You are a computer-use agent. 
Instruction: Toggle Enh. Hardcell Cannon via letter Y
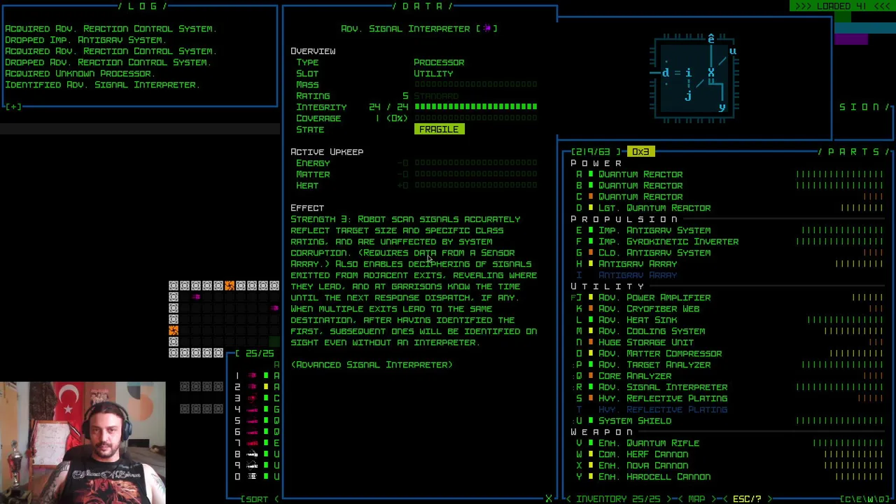point(579,477)
